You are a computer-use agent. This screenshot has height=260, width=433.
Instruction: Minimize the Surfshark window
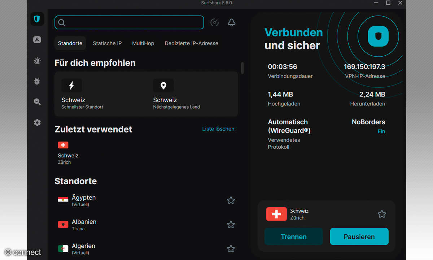pos(376,3)
